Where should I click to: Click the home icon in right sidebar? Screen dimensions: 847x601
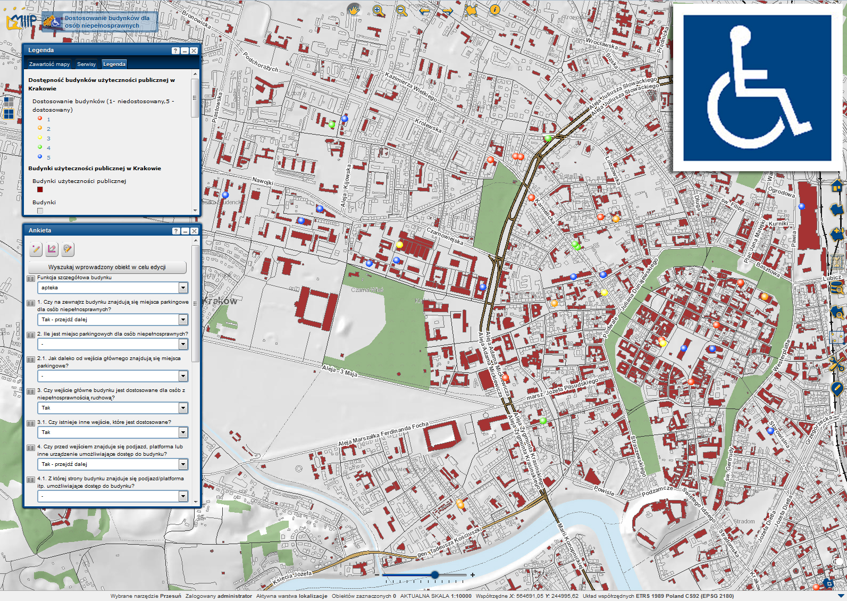click(x=837, y=186)
